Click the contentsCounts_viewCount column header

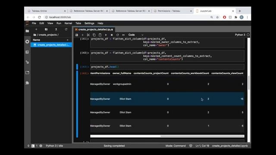(x=227, y=73)
